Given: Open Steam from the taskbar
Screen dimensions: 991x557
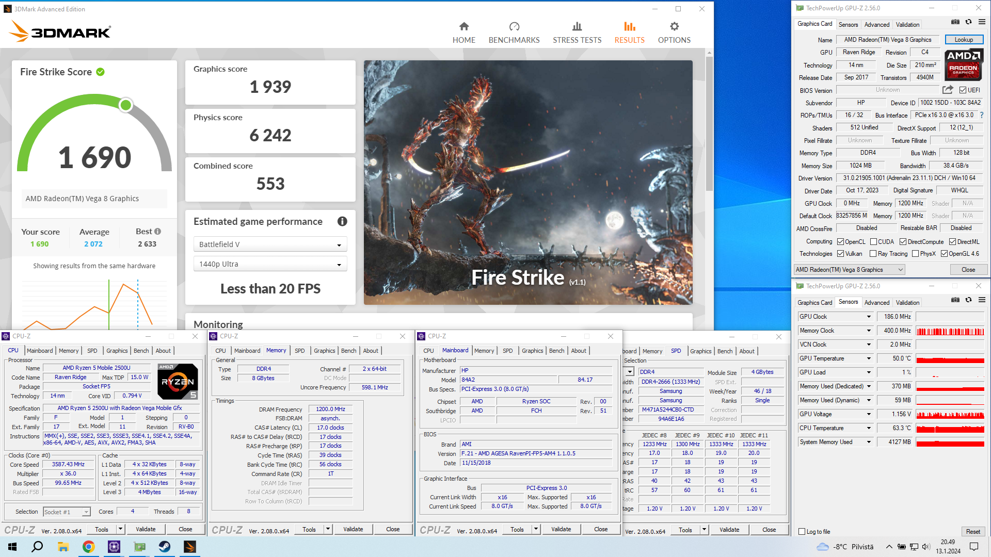Looking at the screenshot, I should [x=165, y=547].
